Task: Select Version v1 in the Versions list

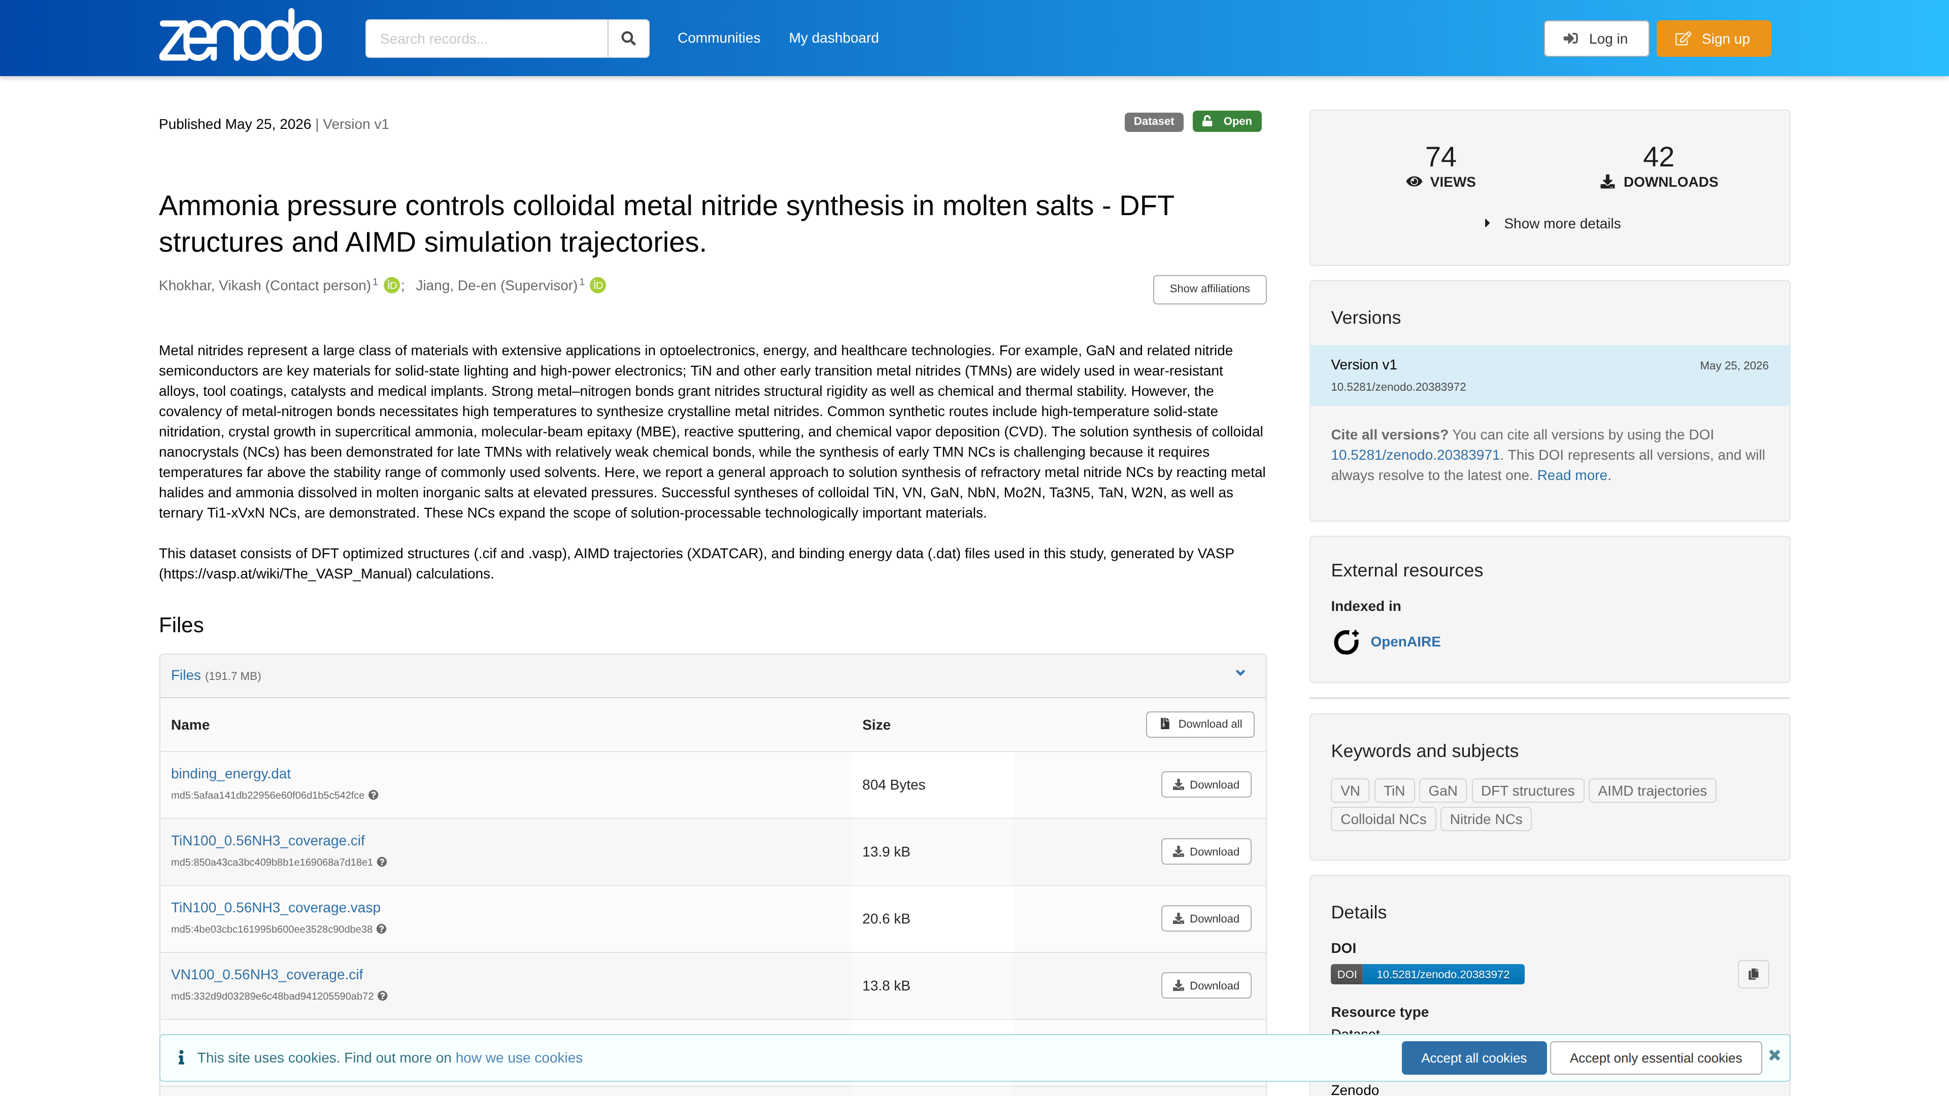Action: click(1550, 375)
